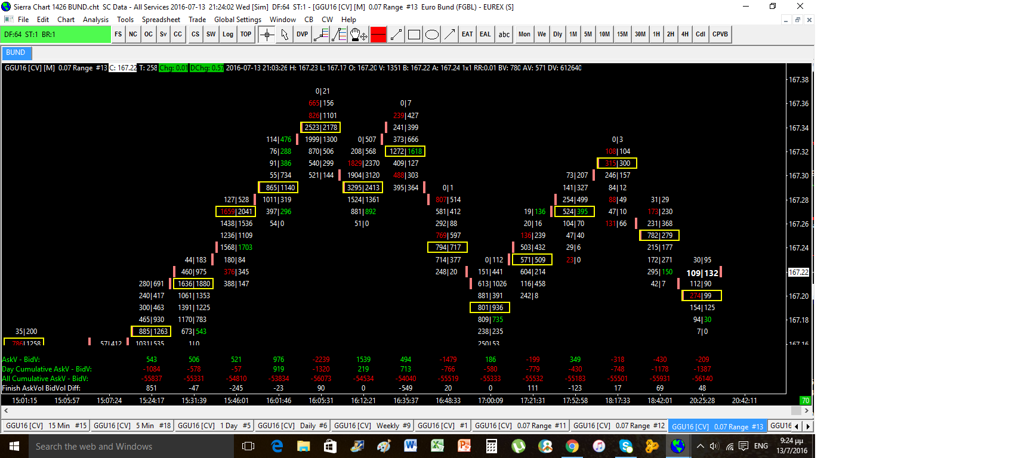Select the line segment drawing tool
The height and width of the screenshot is (458, 1012).
pos(396,35)
